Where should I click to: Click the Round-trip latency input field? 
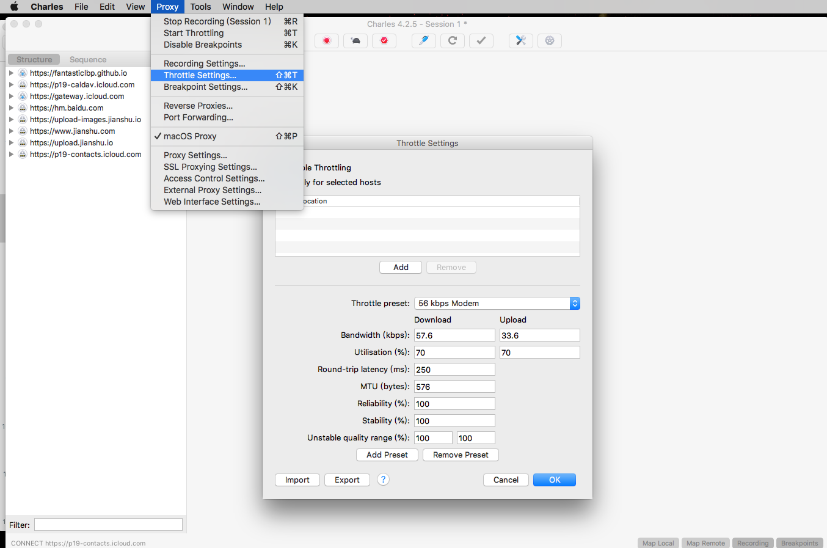[454, 370]
